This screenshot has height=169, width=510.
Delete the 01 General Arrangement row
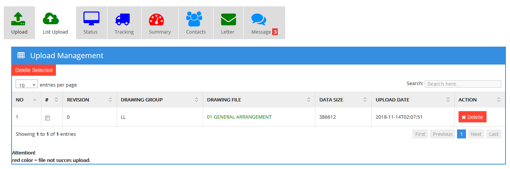click(472, 117)
